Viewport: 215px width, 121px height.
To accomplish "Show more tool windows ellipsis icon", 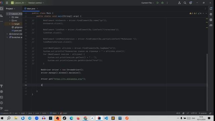I will 1,22.
